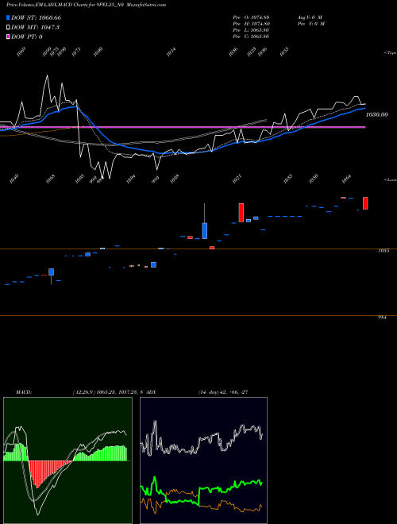The height and width of the screenshot is (524, 397).
Task: Click the 1021 low price label
Action: tap(237, 179)
